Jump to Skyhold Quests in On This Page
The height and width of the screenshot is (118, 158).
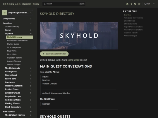pyautogui.click(x=130, y=21)
